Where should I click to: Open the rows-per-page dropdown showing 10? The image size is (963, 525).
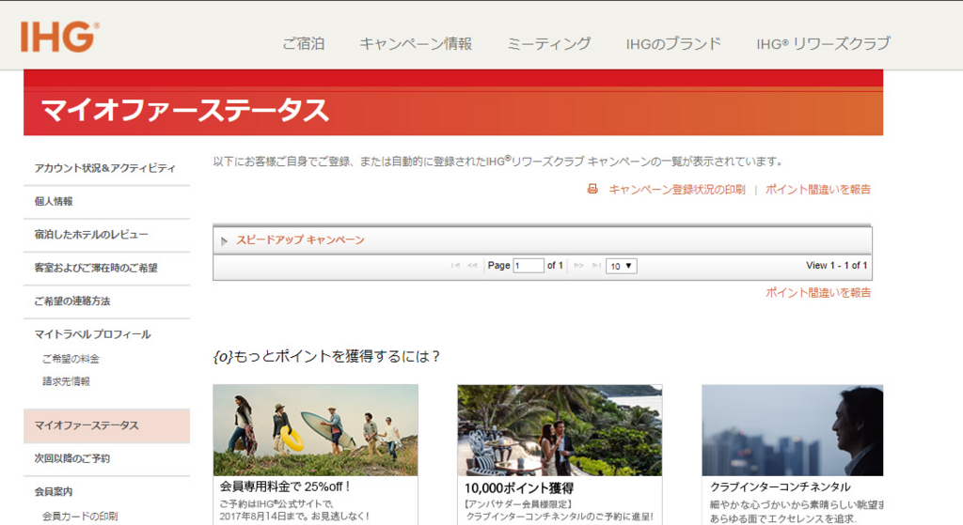tap(621, 266)
